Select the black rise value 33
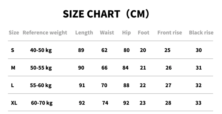This screenshot has height=114, width=222. click(199, 103)
